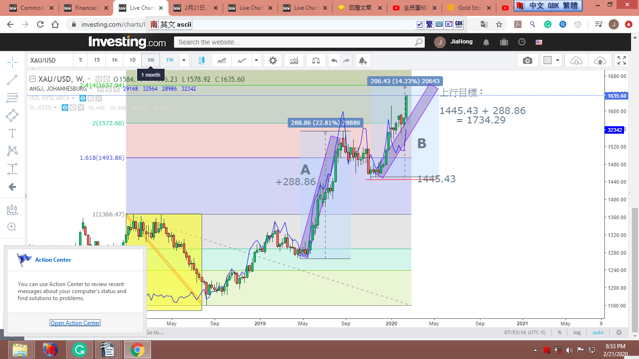Toggle visibility of SI, (CFD) series
Screen dimensions: 639x359
66,108
